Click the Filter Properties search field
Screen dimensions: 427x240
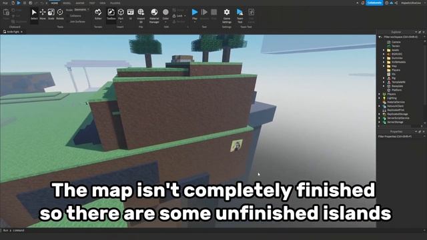click(x=400, y=136)
